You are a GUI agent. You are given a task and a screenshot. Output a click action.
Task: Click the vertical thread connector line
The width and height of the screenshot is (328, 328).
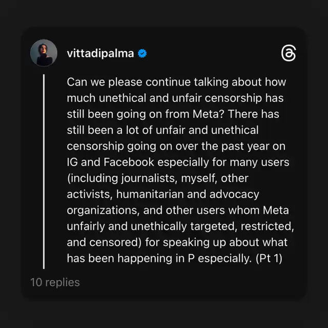(44, 172)
